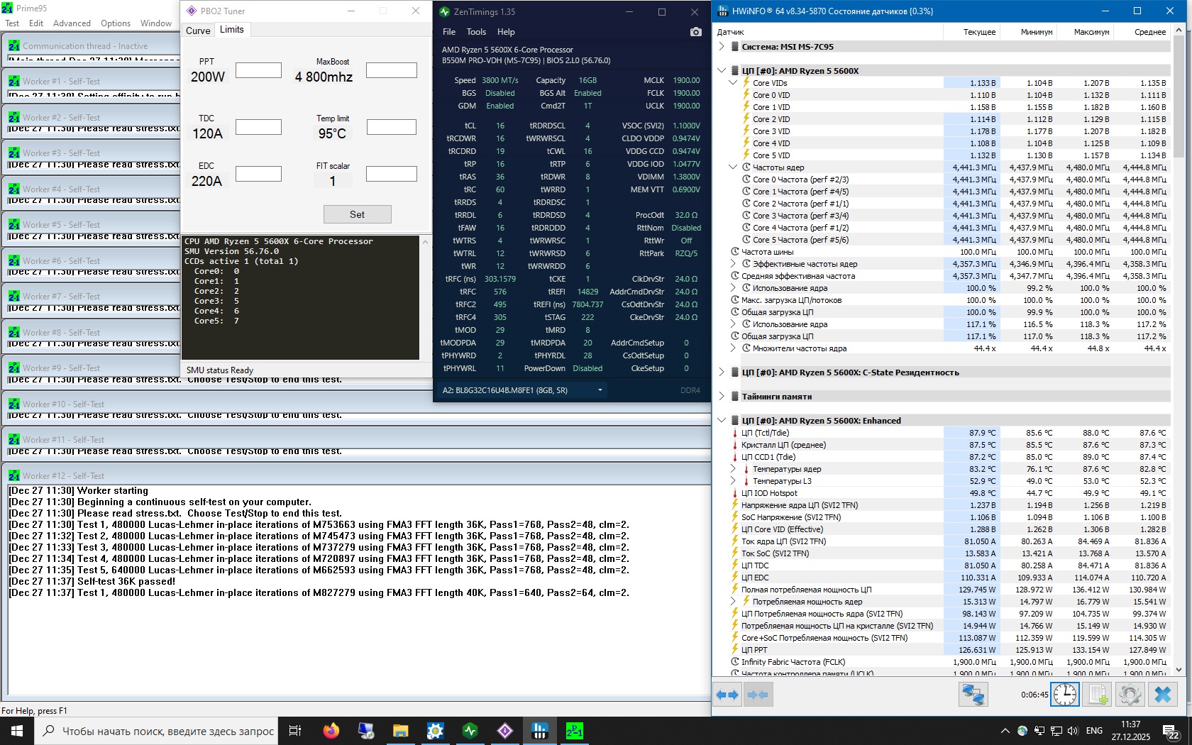Click the Максимум column header in HWiNFO
This screenshot has height=745, width=1192.
[x=1086, y=32]
